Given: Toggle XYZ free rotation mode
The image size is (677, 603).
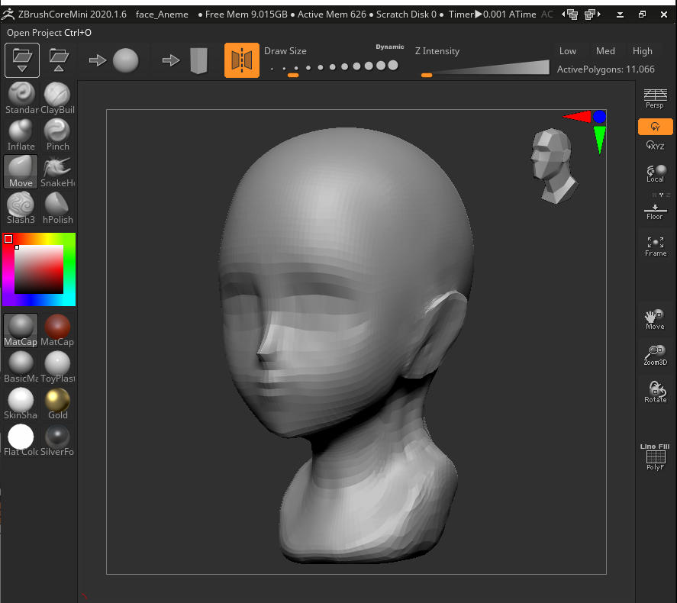Looking at the screenshot, I should 655,146.
